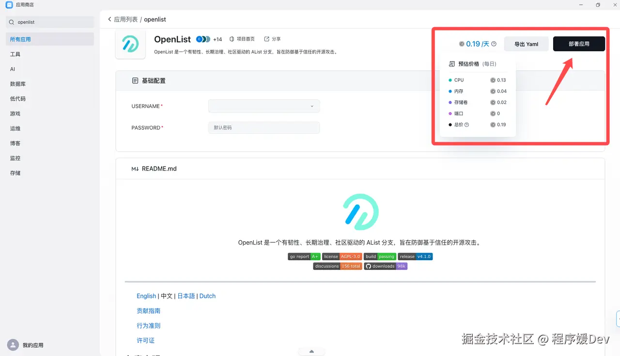The image size is (620, 356).
Task: Open the USERNAME dropdown
Action: [x=264, y=106]
